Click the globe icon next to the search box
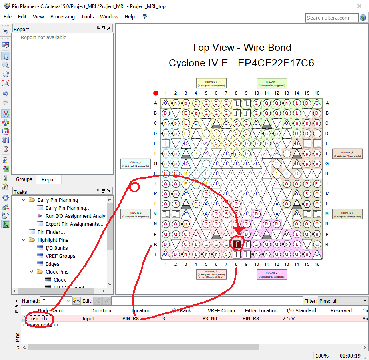This screenshot has height=360, width=369. pos(363,18)
